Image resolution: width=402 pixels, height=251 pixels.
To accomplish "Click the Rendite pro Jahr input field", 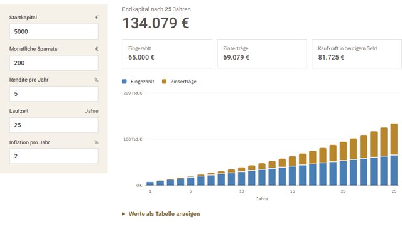I will point(54,94).
